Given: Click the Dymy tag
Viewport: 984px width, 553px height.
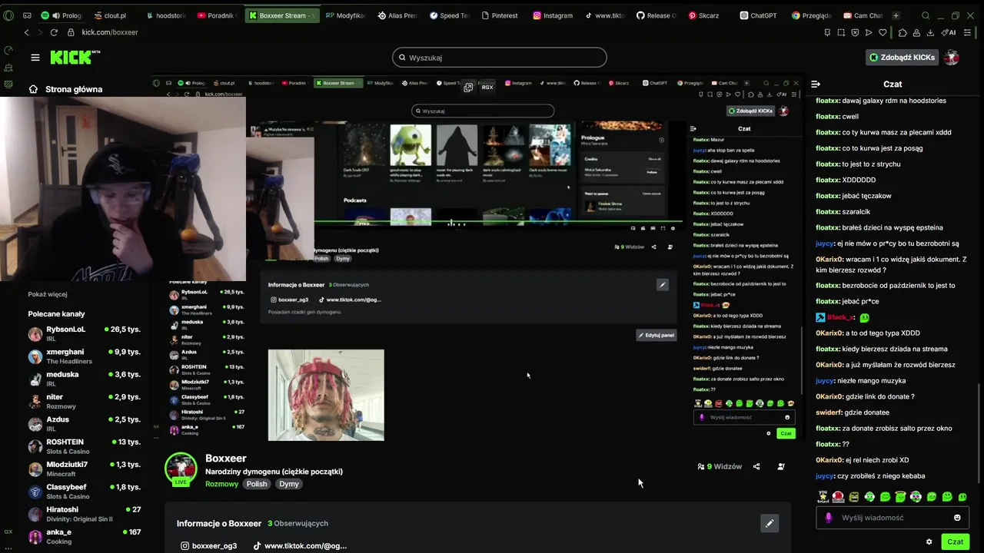Looking at the screenshot, I should click(289, 484).
